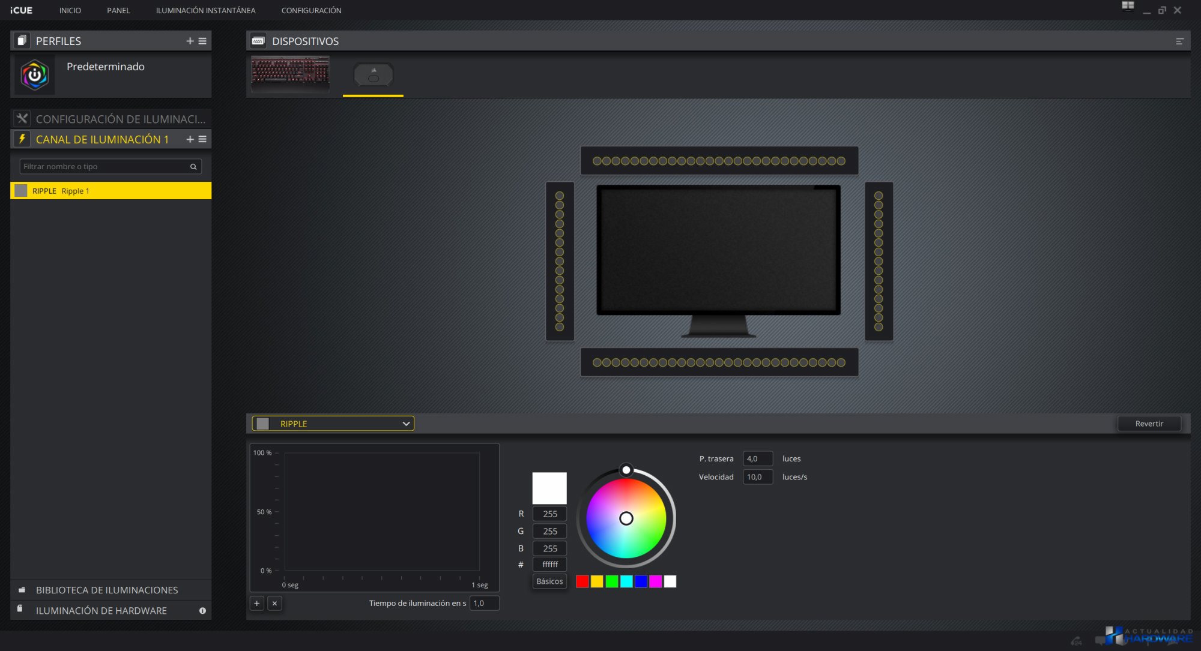
Task: Open the Iluminación Instantánea menu
Action: tap(205, 10)
